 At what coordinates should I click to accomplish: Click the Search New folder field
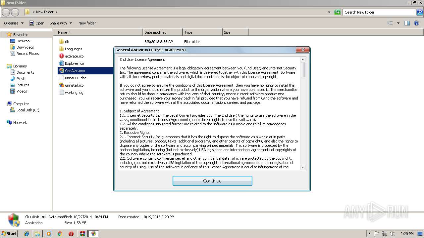pos(379,12)
